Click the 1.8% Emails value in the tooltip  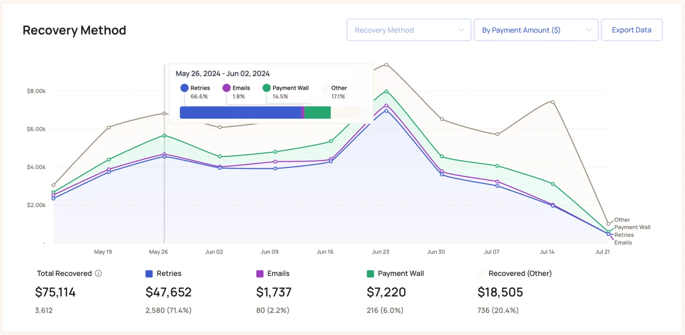click(x=238, y=96)
